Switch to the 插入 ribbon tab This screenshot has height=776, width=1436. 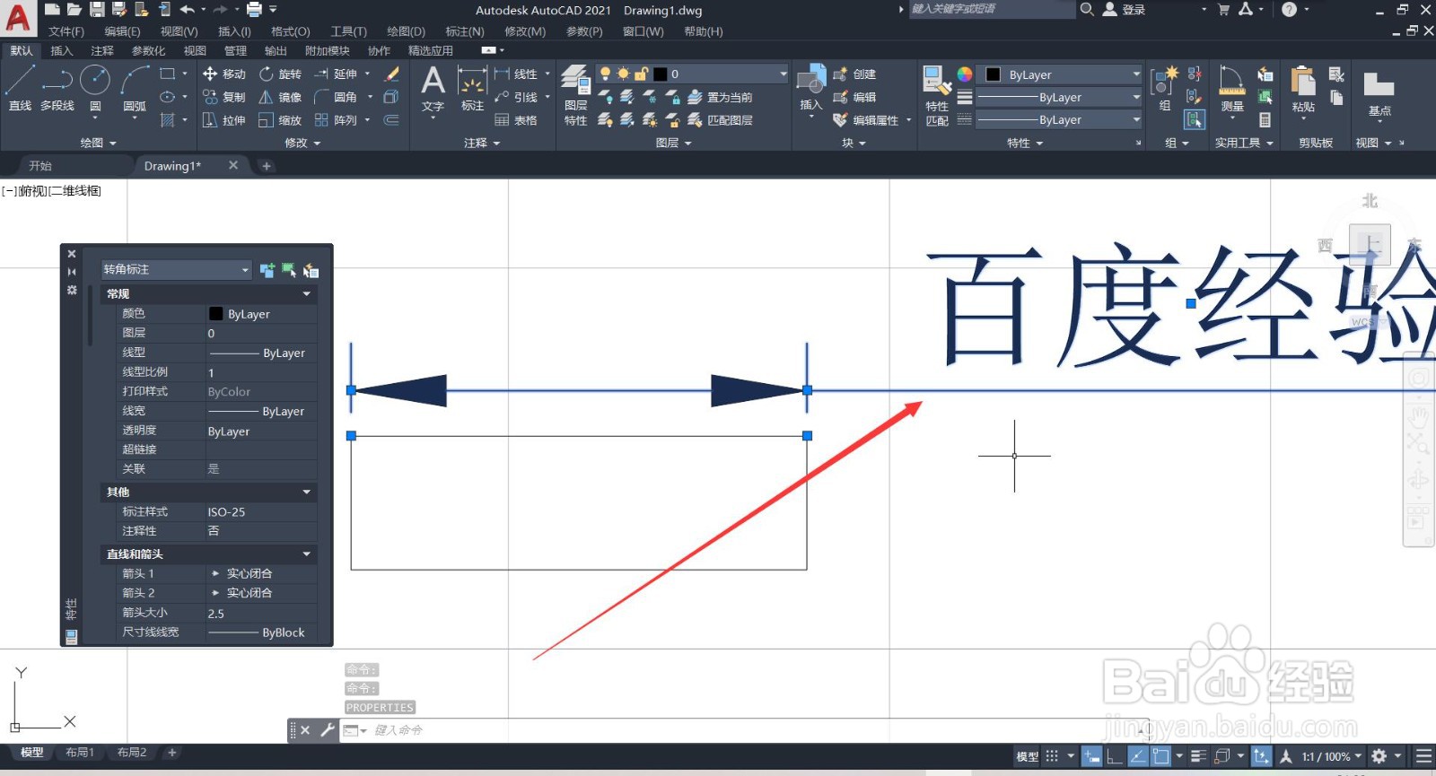[62, 51]
